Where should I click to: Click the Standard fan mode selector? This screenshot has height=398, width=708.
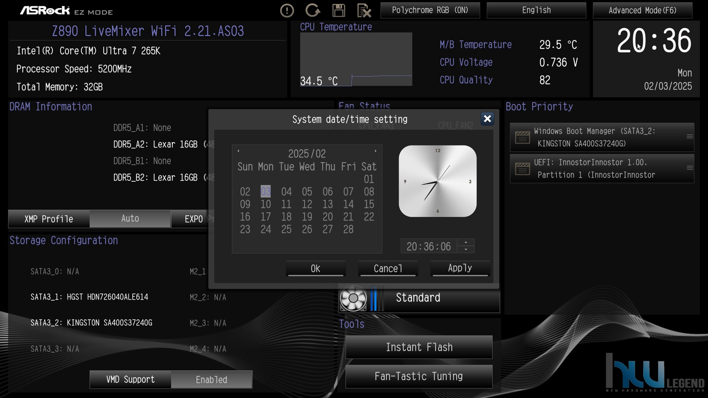click(419, 298)
